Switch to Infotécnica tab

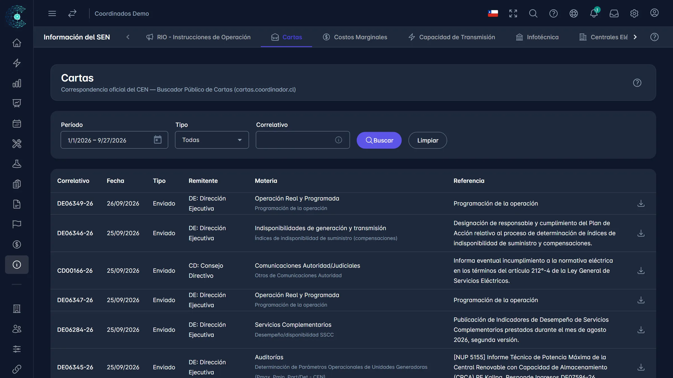537,37
